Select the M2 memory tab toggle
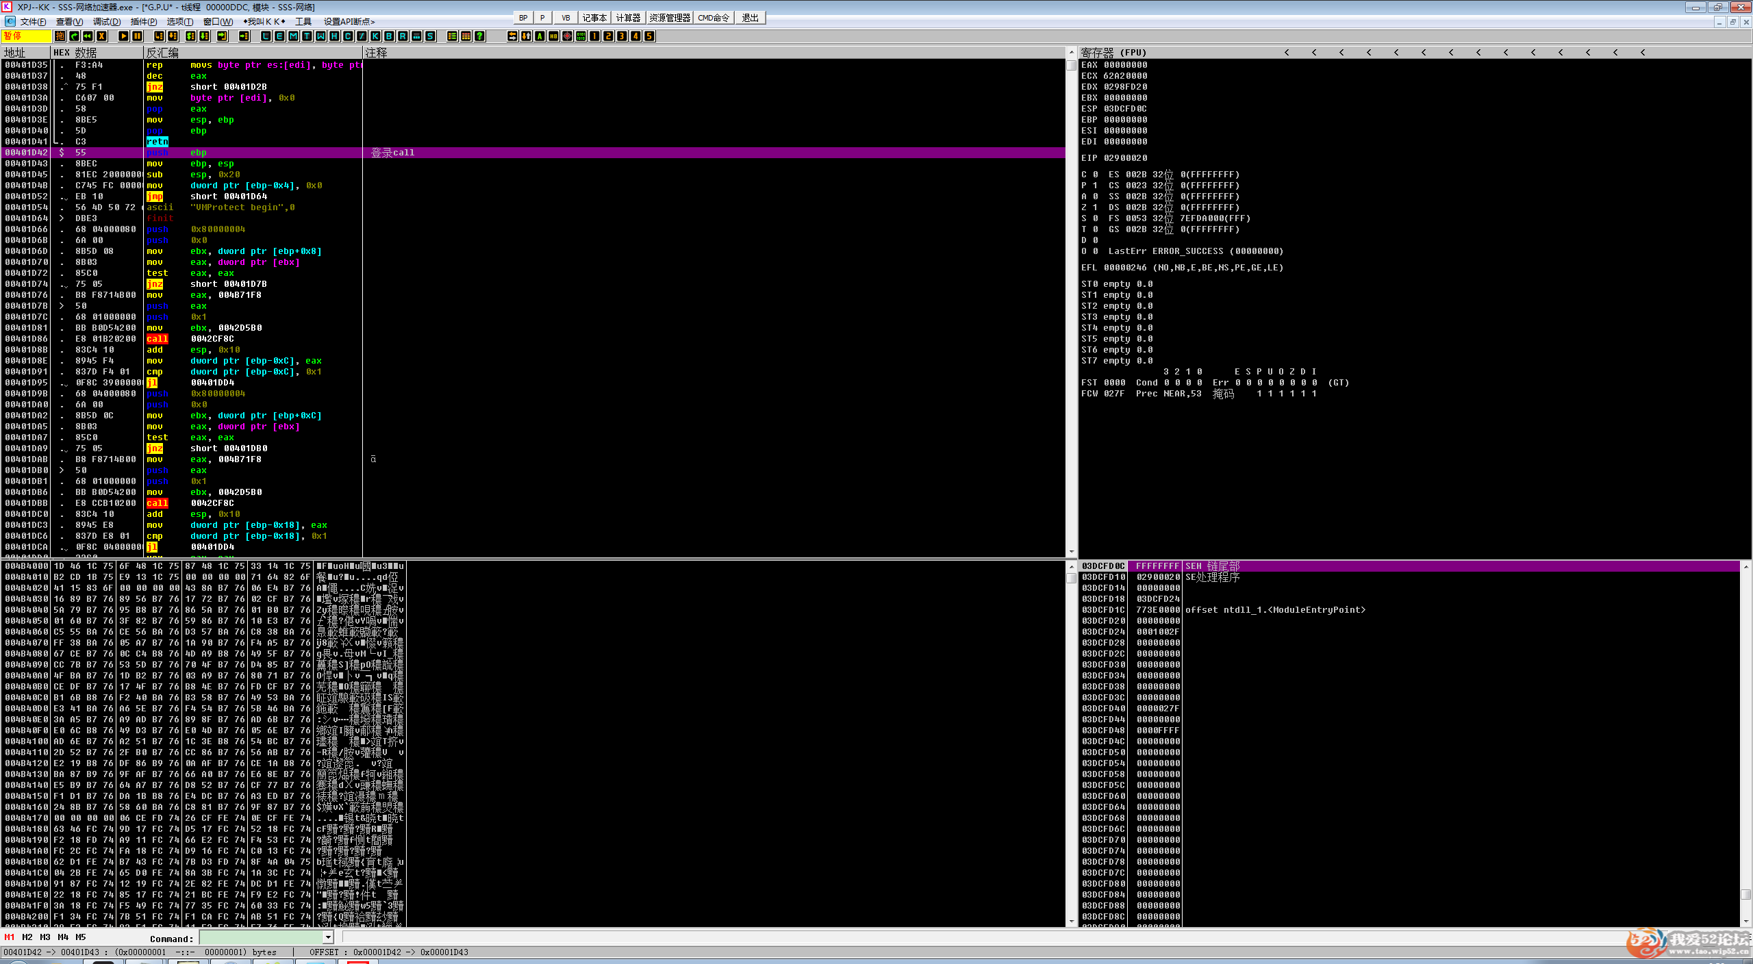Image resolution: width=1753 pixels, height=964 pixels. [27, 937]
